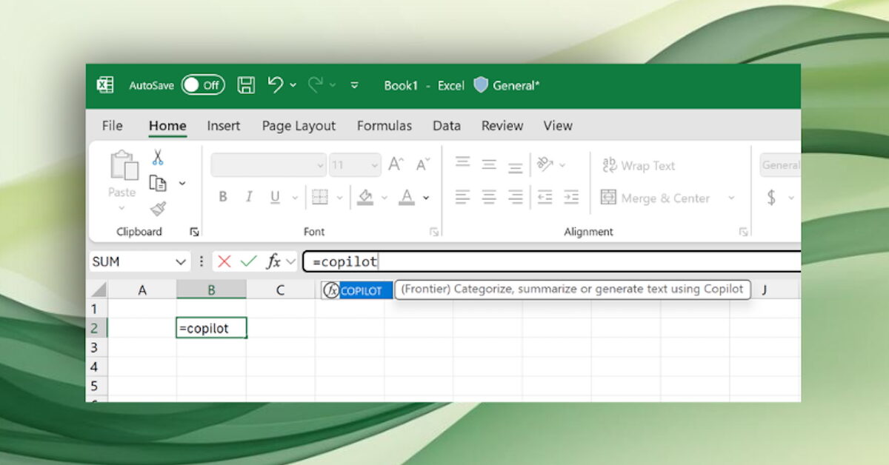Toggle Bold formatting

click(222, 197)
